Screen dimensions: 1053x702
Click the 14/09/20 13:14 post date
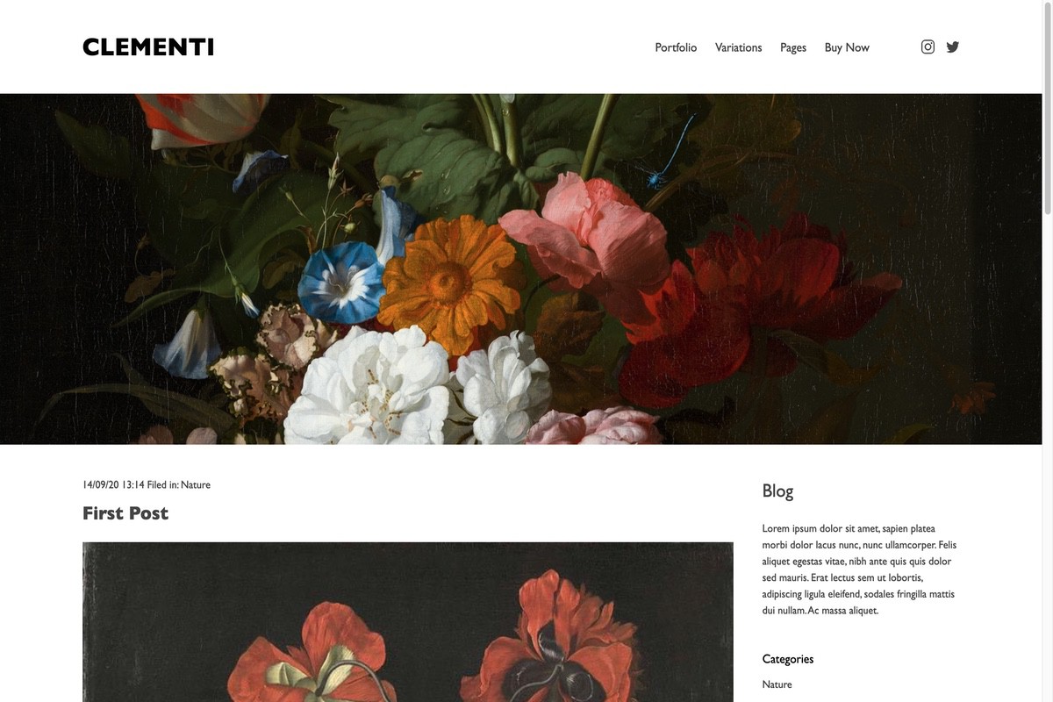click(x=113, y=484)
